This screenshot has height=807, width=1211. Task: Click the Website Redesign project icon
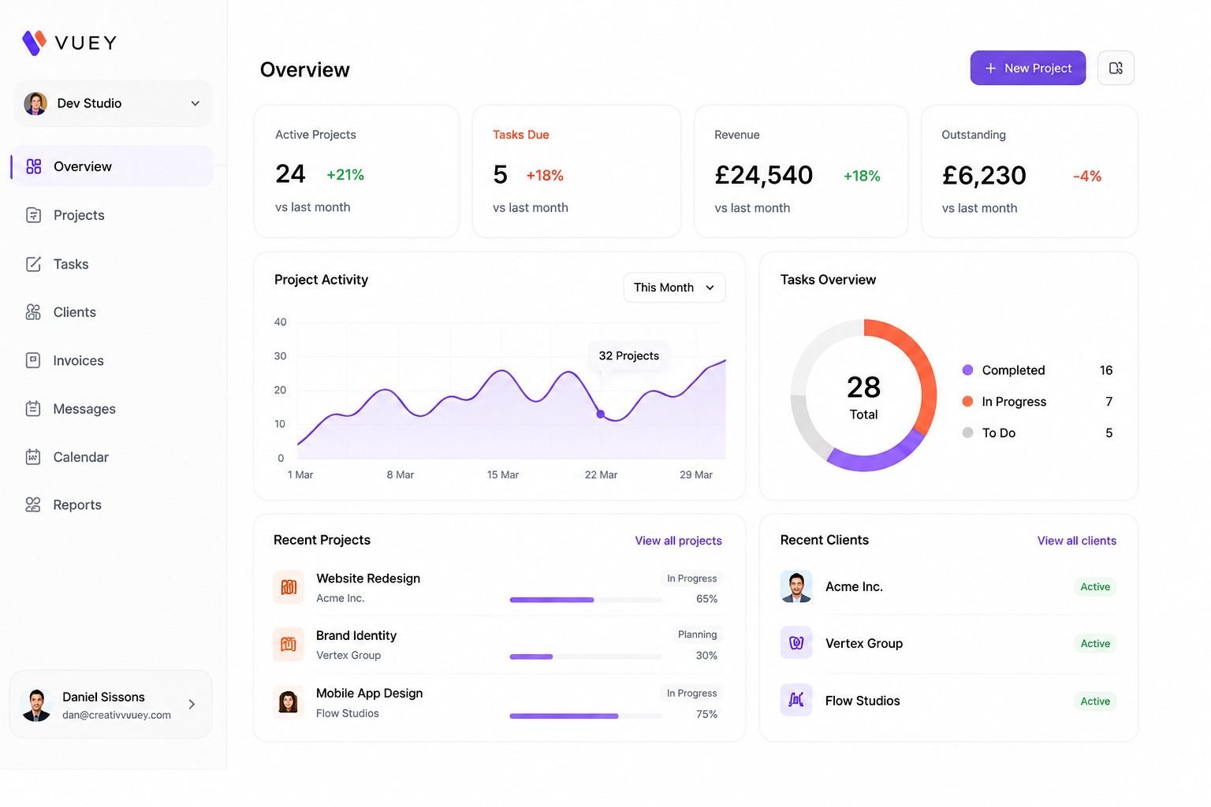pos(289,587)
